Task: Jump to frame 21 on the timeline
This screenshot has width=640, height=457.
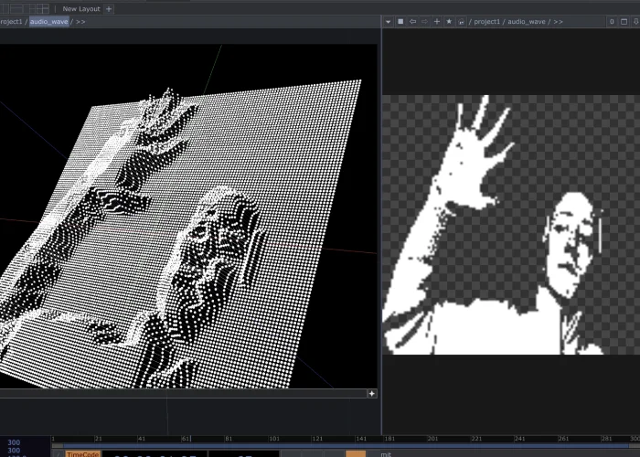Action: (x=98, y=439)
